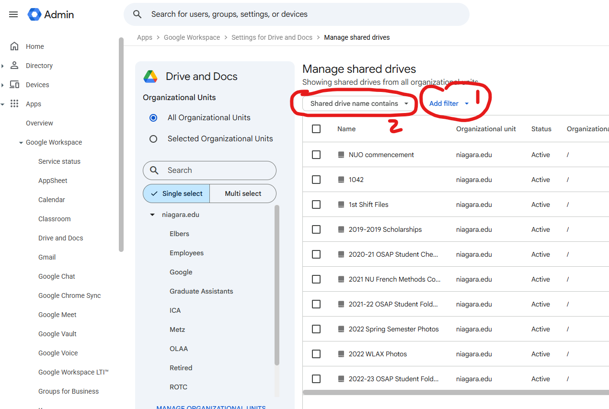
Task: Open Settings for Drive and Docs breadcrumb
Action: 272,37
